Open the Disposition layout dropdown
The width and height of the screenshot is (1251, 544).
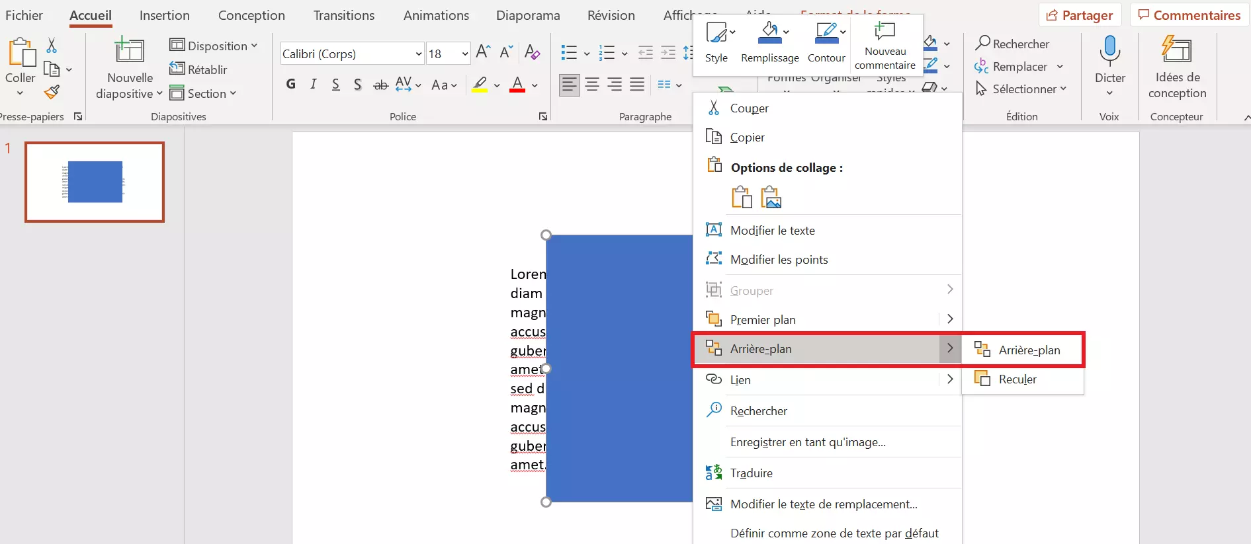pos(214,46)
